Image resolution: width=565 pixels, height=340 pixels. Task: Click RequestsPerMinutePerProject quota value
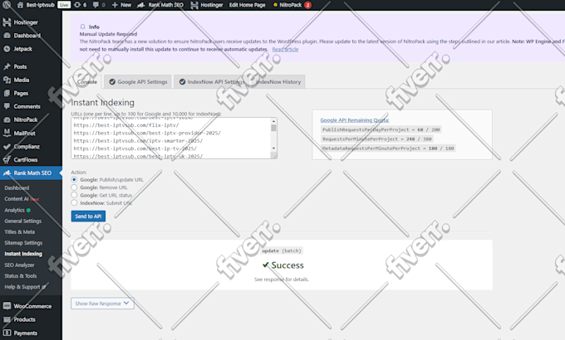pyautogui.click(x=377, y=138)
